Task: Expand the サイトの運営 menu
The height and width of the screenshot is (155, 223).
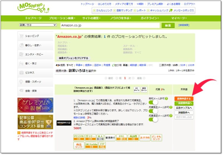Action: [x=91, y=18]
